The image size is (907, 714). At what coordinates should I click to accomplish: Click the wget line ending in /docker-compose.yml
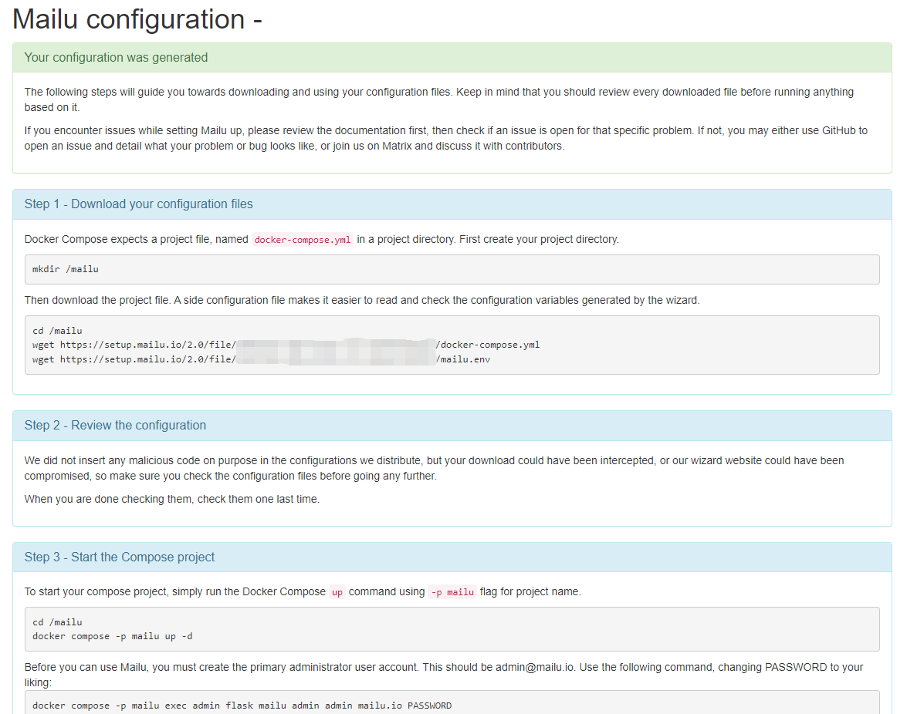pyautogui.click(x=286, y=345)
